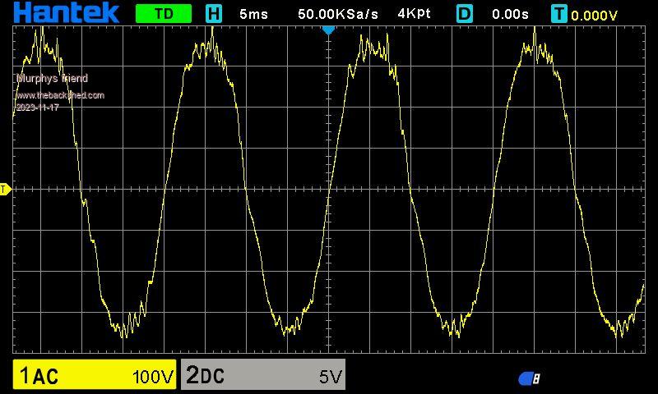Click the Murphys friend label
Viewport: 658px width, 394px height.
(x=52, y=79)
